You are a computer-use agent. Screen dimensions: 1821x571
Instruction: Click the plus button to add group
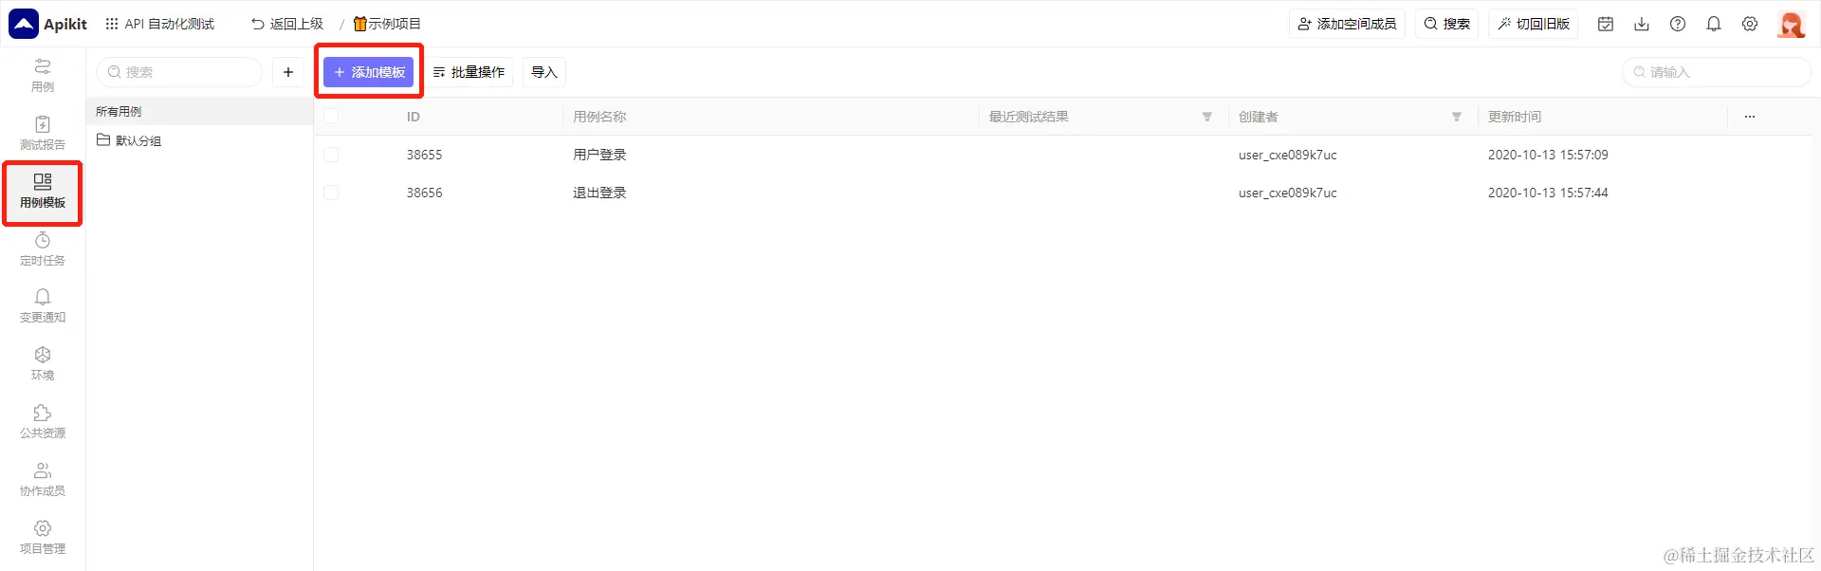(288, 72)
